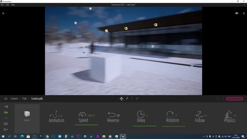The width and height of the screenshot is (247, 139).
Task: Adjust the Rotation green slider bar
Action: pos(174,126)
